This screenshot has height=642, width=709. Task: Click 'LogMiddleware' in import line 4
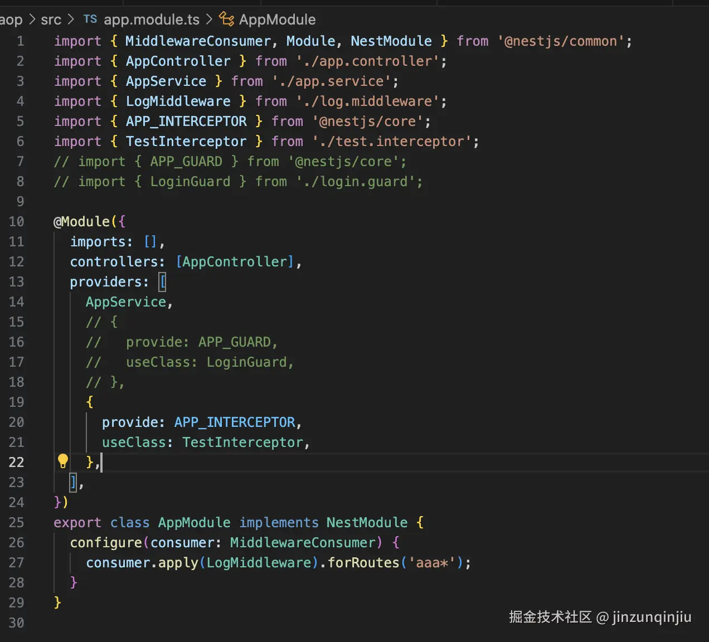(178, 101)
